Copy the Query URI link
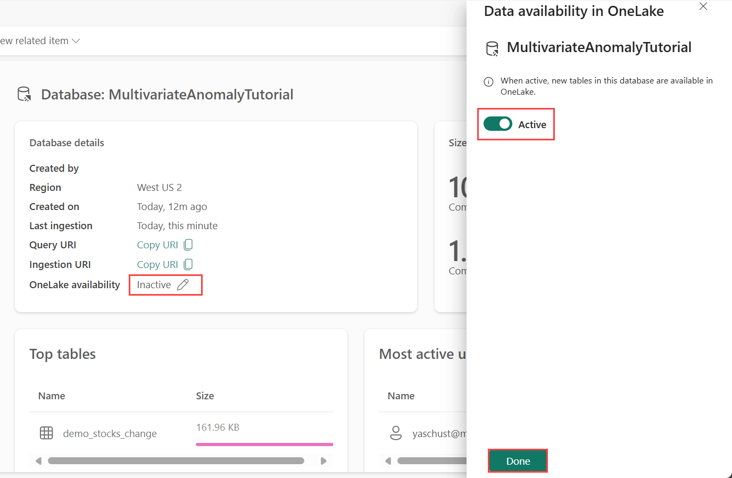Viewport: 732px width, 478px height. point(157,245)
